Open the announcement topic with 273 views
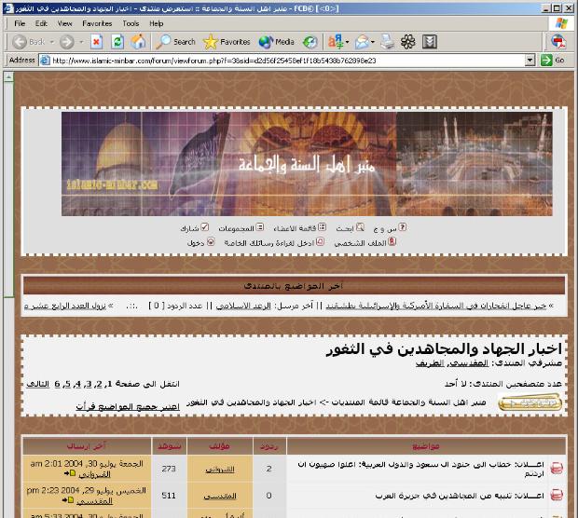Image resolution: width=578 pixels, height=518 pixels. [420, 469]
